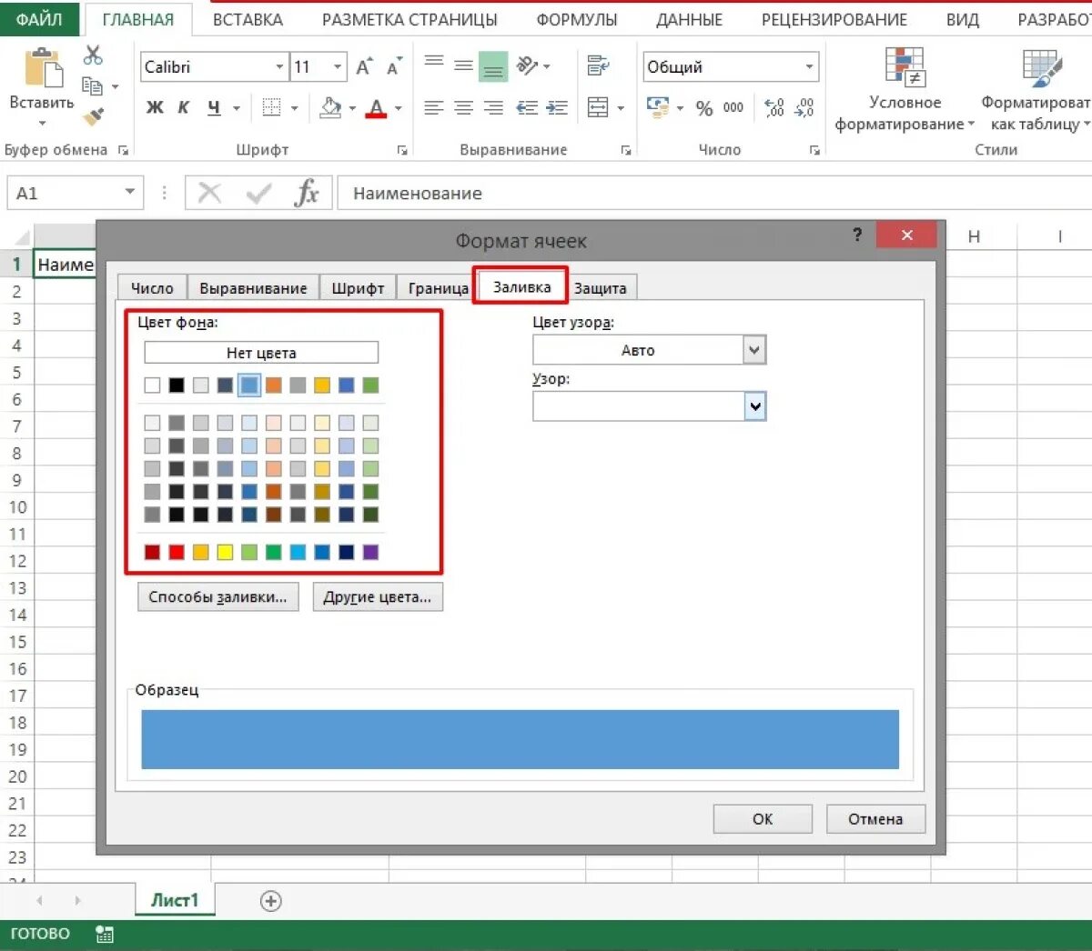
Task: Switch to the Число tab
Action: (152, 288)
